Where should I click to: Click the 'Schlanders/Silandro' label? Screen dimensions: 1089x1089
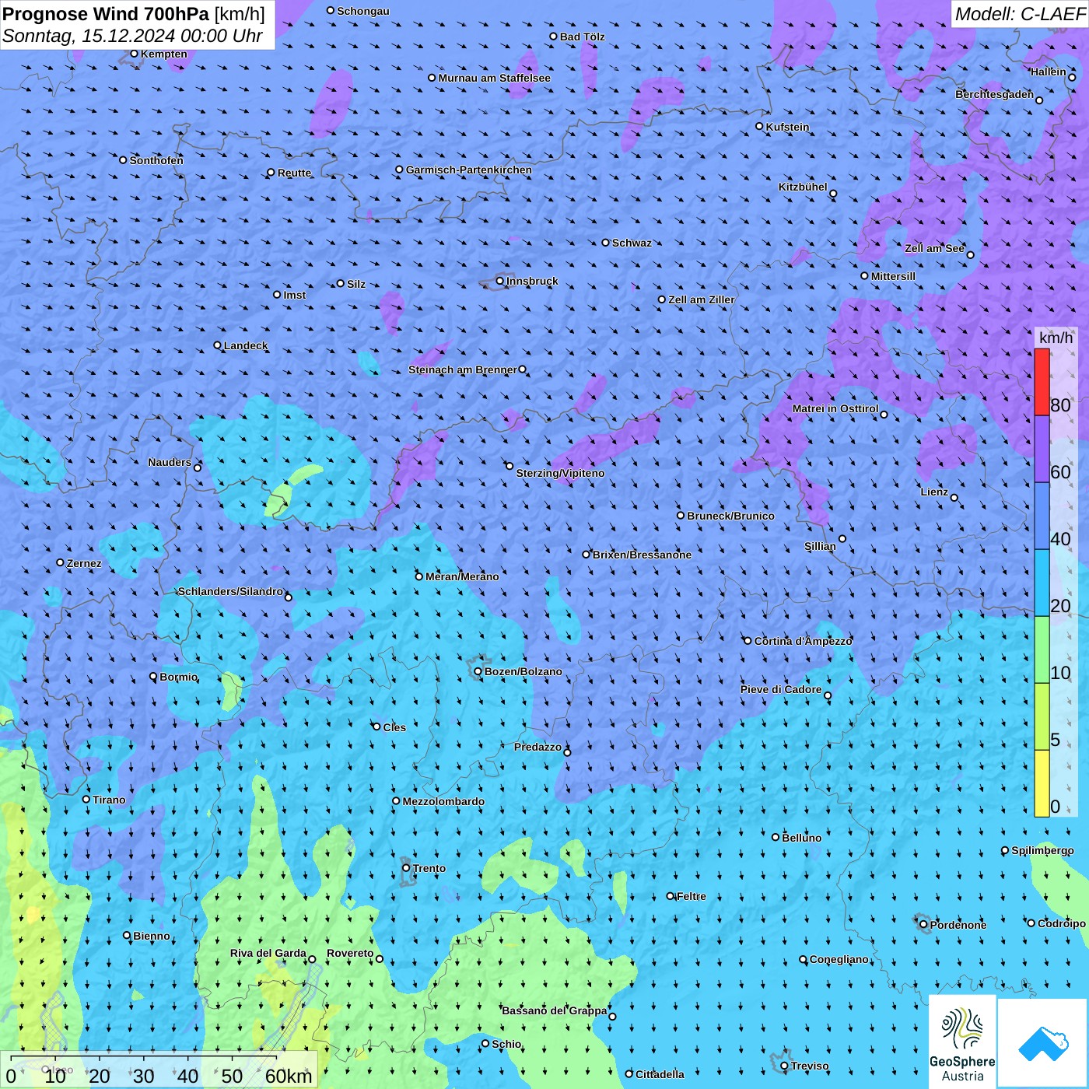pyautogui.click(x=231, y=591)
